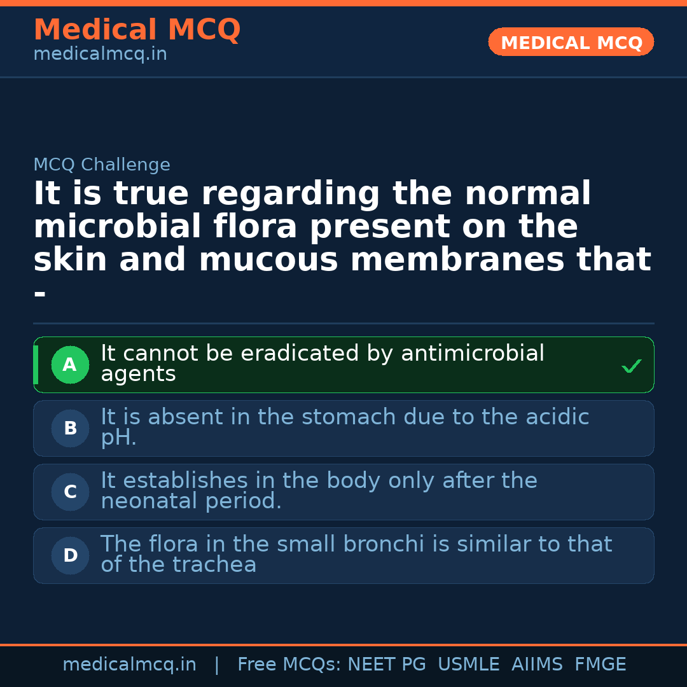Select answer "It cannot be eradicated by antimicrobial agents"
The width and height of the screenshot is (687, 687).
tap(322, 363)
